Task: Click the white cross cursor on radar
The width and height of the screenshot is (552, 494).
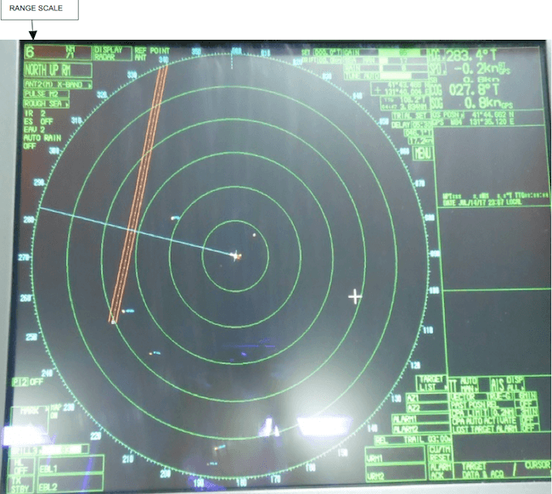Action: click(x=355, y=297)
